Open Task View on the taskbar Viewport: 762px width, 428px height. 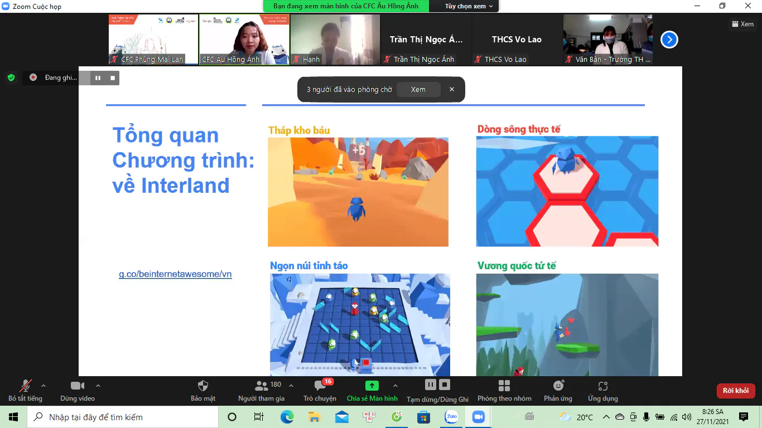click(259, 417)
